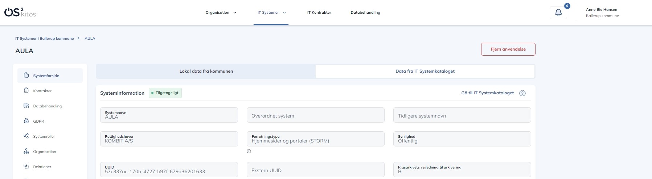Open the Organisation top menu
This screenshot has width=652, height=179.
pos(221,12)
